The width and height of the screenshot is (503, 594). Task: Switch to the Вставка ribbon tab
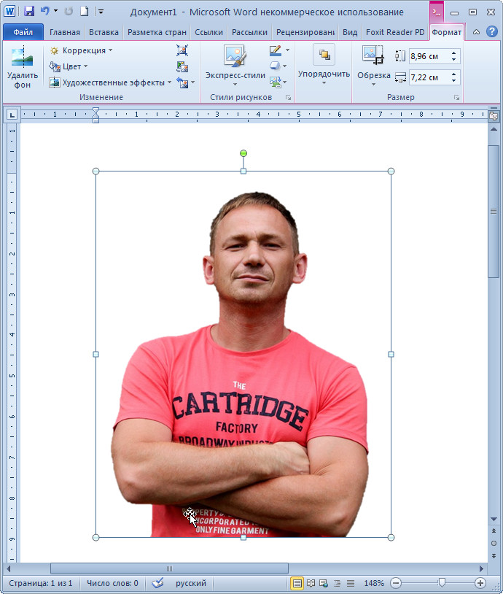(103, 32)
